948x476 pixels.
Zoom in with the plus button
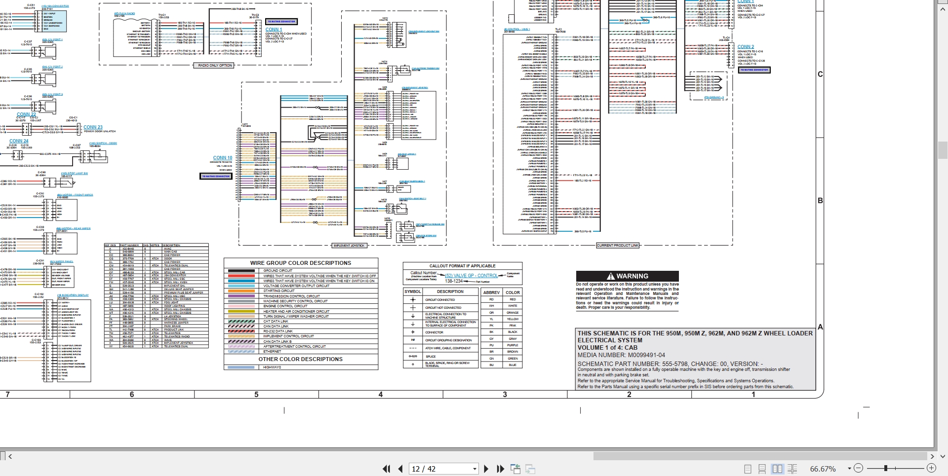(x=932, y=468)
